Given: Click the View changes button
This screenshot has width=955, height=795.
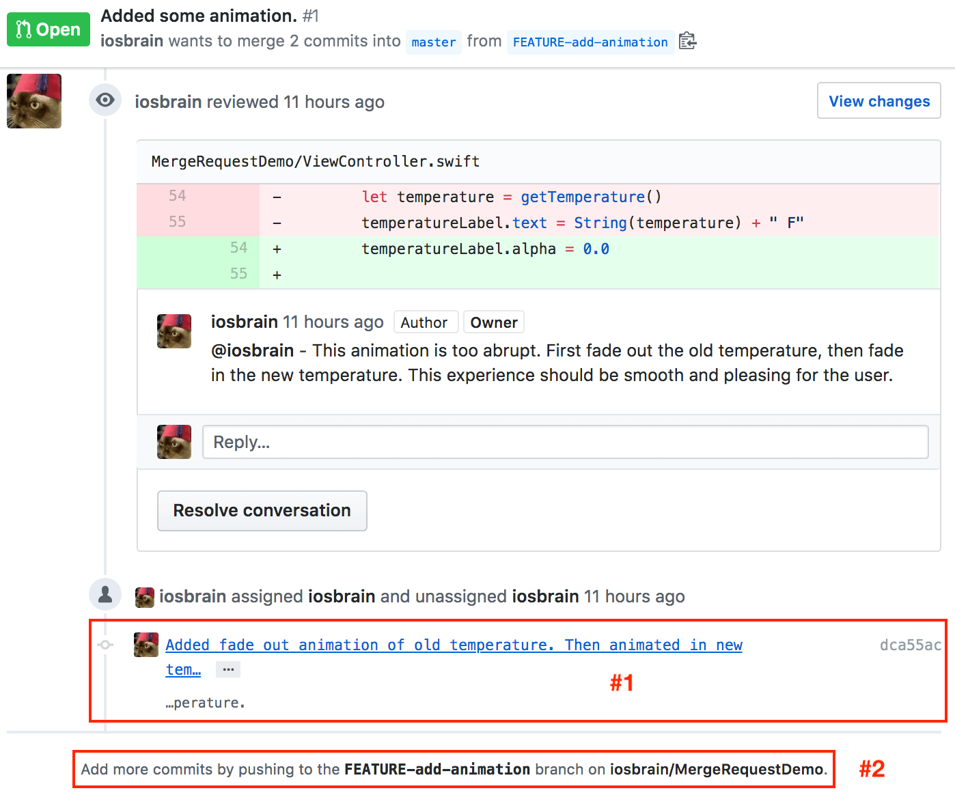Looking at the screenshot, I should [x=878, y=101].
